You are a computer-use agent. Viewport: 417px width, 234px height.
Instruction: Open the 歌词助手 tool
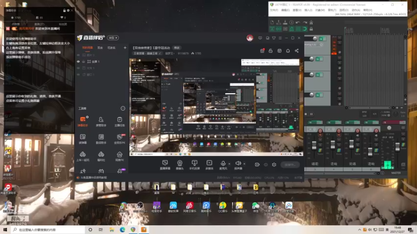click(x=101, y=139)
